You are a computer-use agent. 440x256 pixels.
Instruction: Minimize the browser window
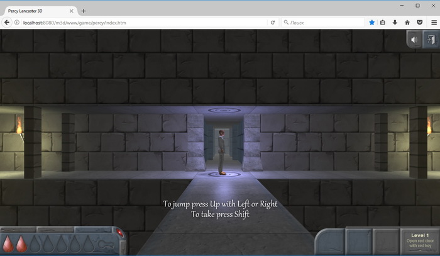[402, 5]
